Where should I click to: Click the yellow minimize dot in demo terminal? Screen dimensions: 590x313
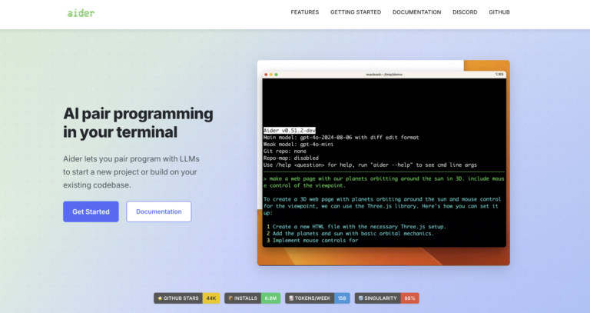coord(271,75)
